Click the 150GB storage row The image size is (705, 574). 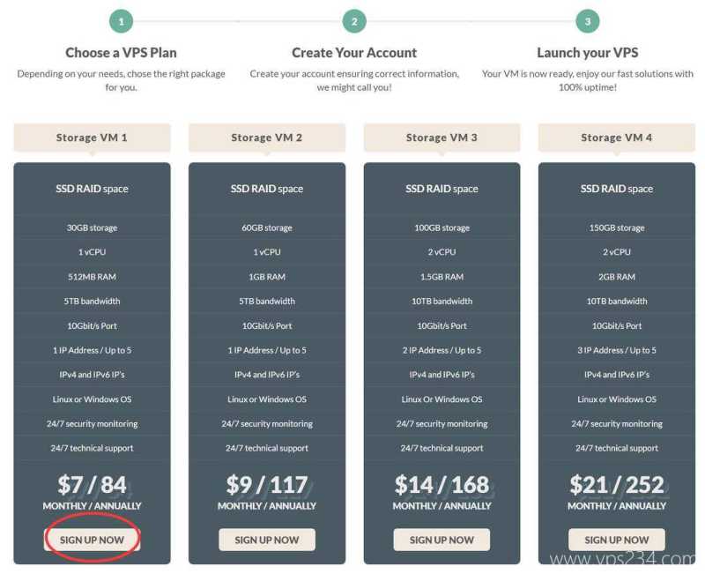[617, 227]
